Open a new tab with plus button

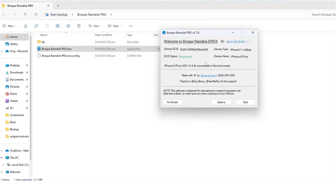pyautogui.click(x=58, y=6)
